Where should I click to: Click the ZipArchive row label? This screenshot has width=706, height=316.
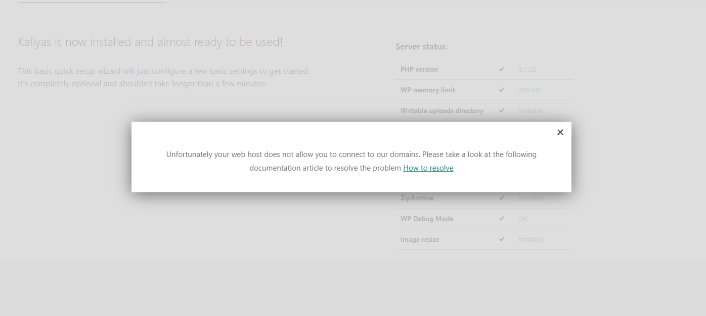pos(417,198)
